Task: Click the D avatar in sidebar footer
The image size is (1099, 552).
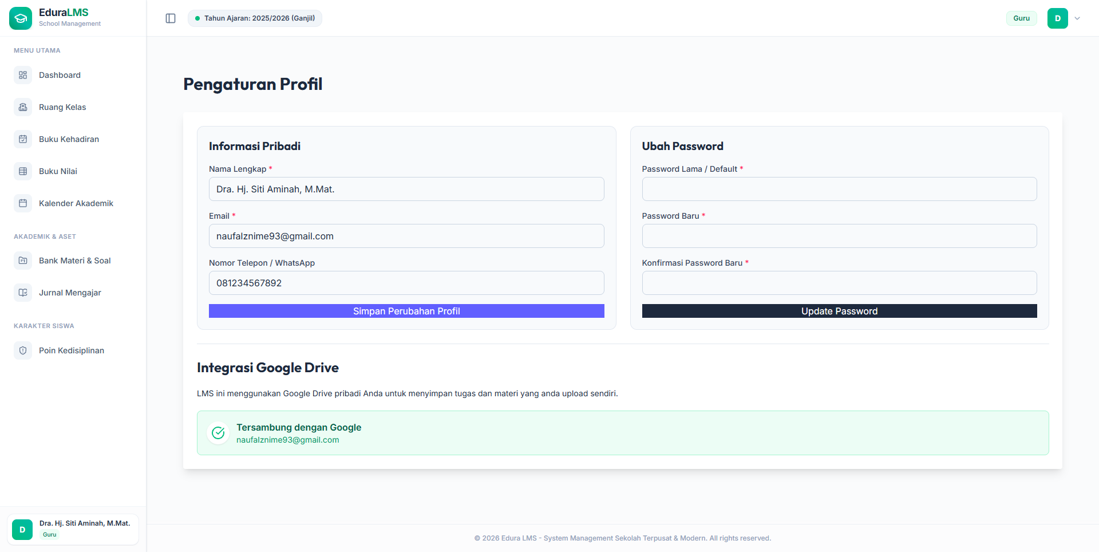Action: pos(22,530)
